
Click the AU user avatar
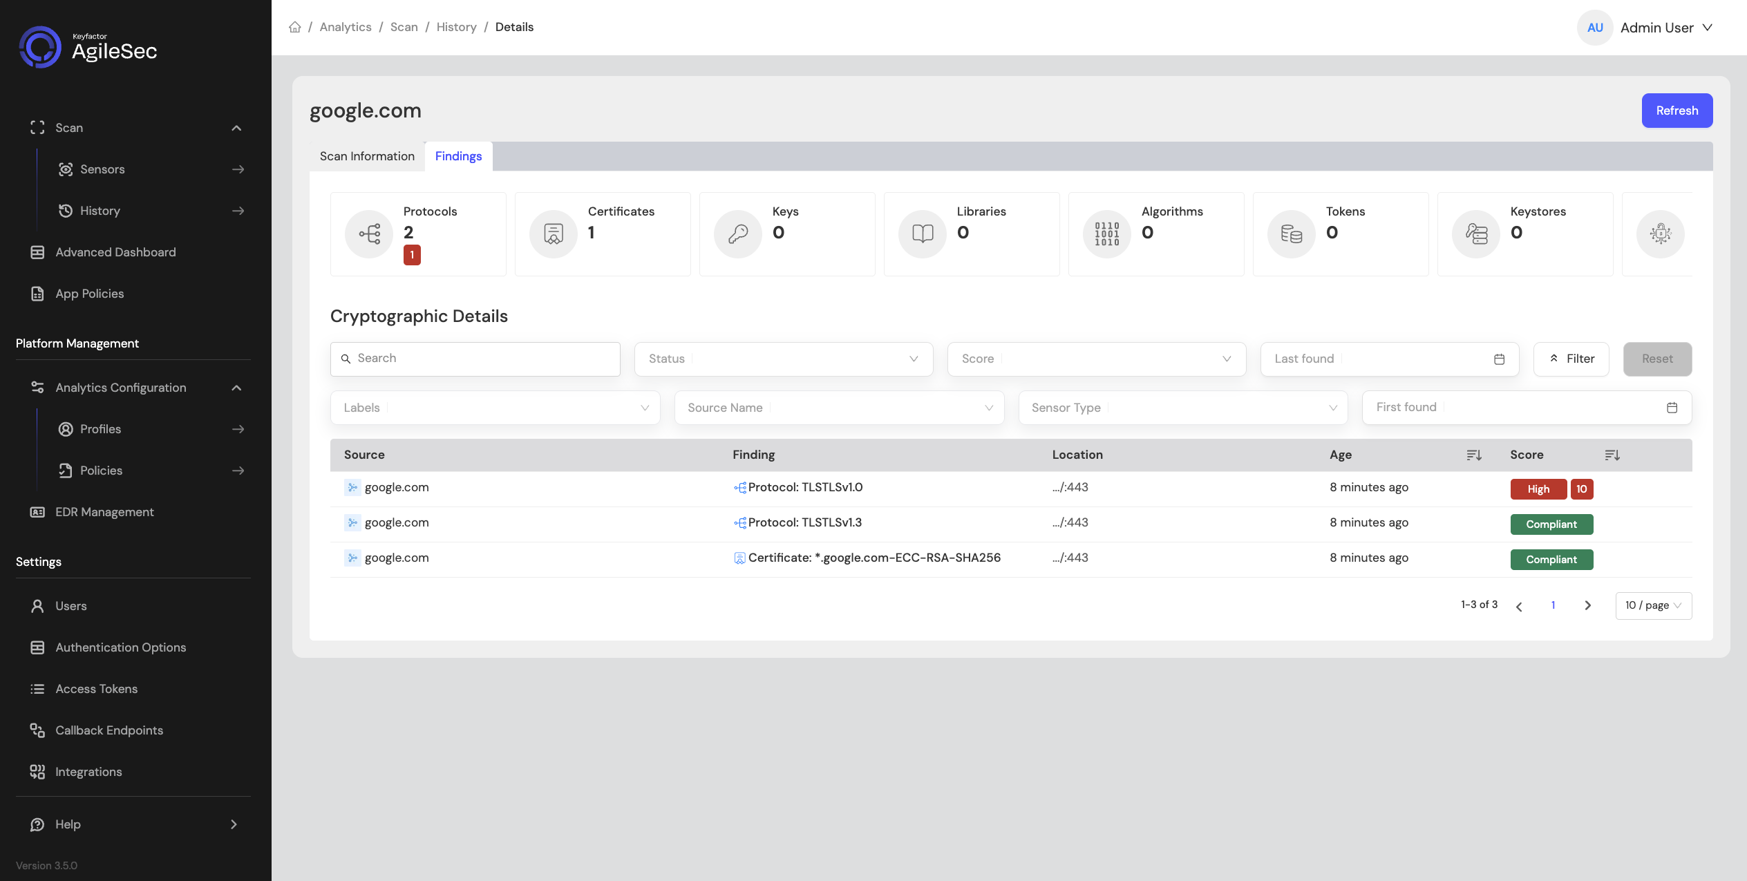point(1595,28)
